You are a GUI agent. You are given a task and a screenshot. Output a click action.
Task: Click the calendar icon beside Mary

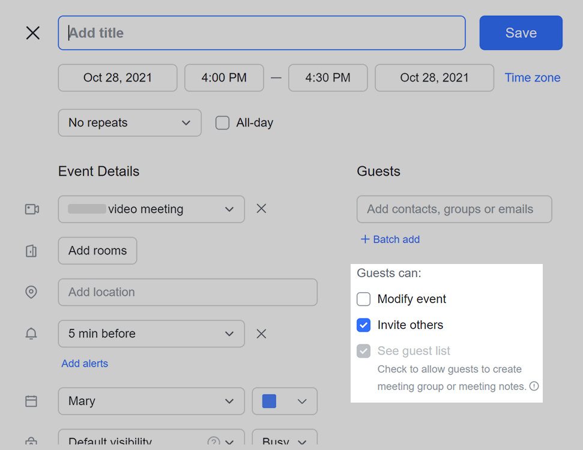(x=31, y=401)
